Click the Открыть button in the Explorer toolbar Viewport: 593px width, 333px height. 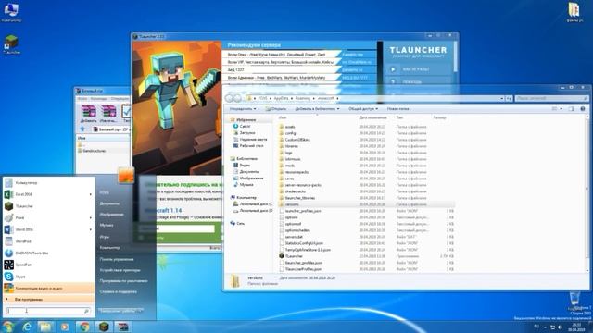[276, 109]
